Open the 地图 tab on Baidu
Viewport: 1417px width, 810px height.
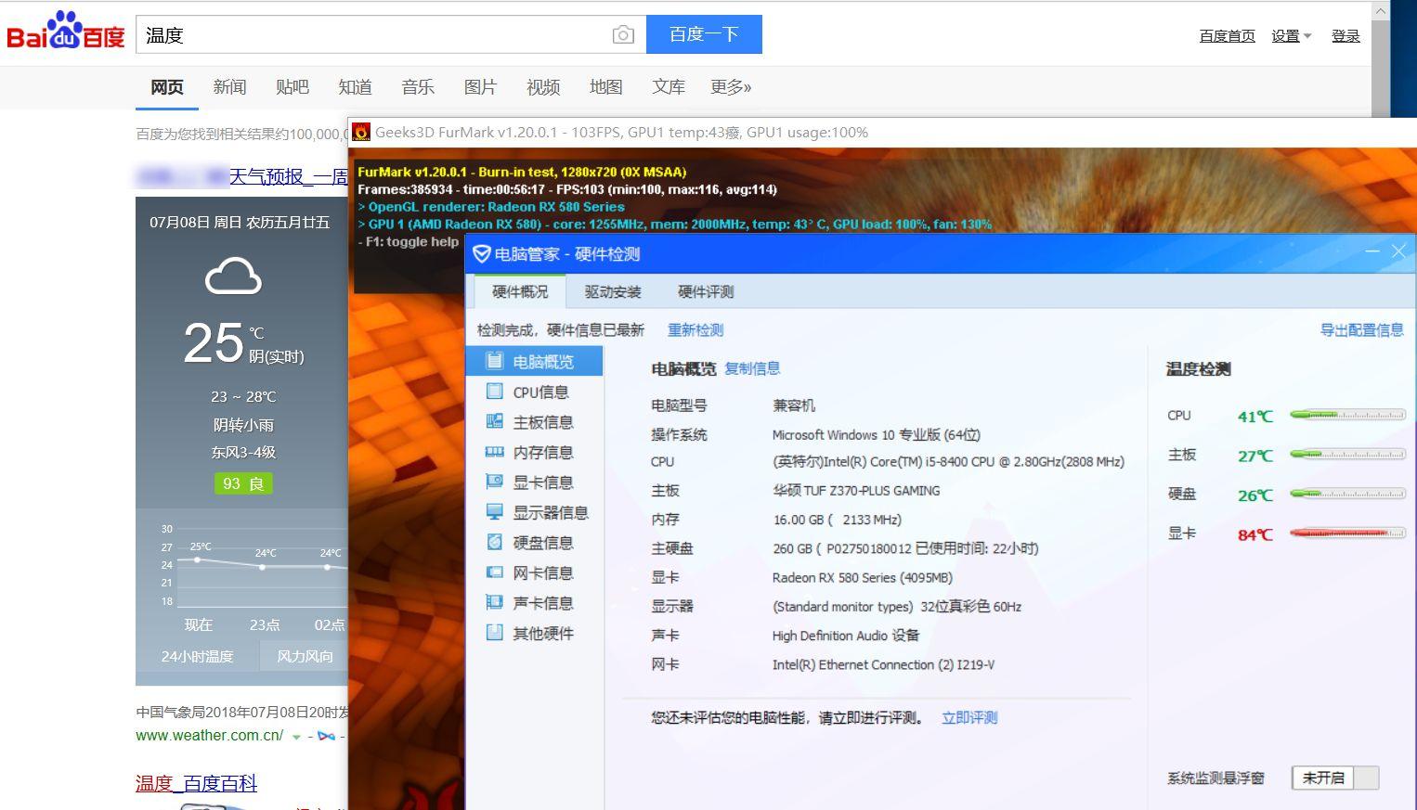click(x=605, y=87)
